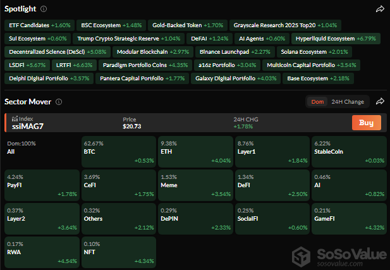Image resolution: width=390 pixels, height=270 pixels.
Task: Open the BSC Ecosystem spotlight tag
Action: pyautogui.click(x=111, y=25)
